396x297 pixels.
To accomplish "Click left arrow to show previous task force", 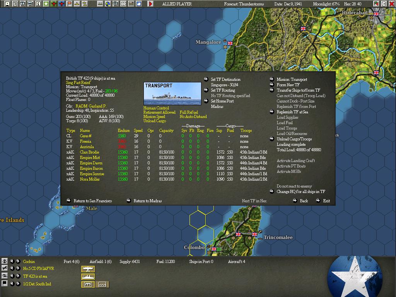I will tap(12, 276).
